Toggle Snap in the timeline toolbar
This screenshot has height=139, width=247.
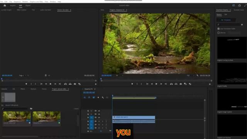pos(89,98)
